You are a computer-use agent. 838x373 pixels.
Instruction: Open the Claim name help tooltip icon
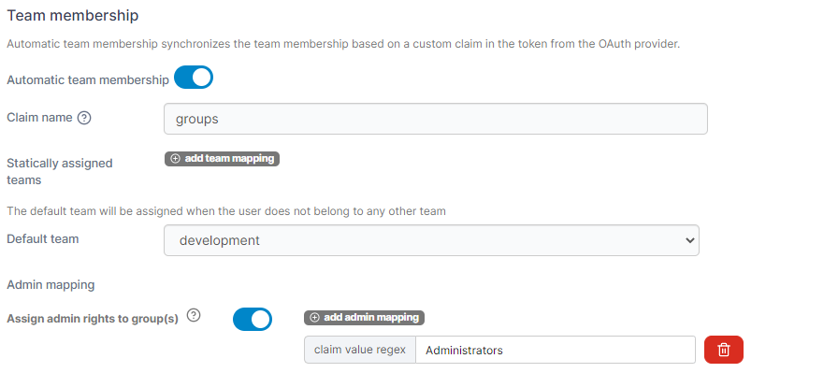click(x=84, y=118)
